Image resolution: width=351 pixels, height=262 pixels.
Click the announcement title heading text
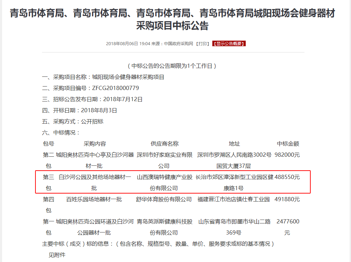(x=172, y=19)
